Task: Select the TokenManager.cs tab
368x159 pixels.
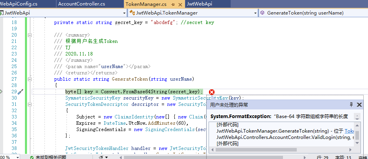Action: (x=146, y=4)
